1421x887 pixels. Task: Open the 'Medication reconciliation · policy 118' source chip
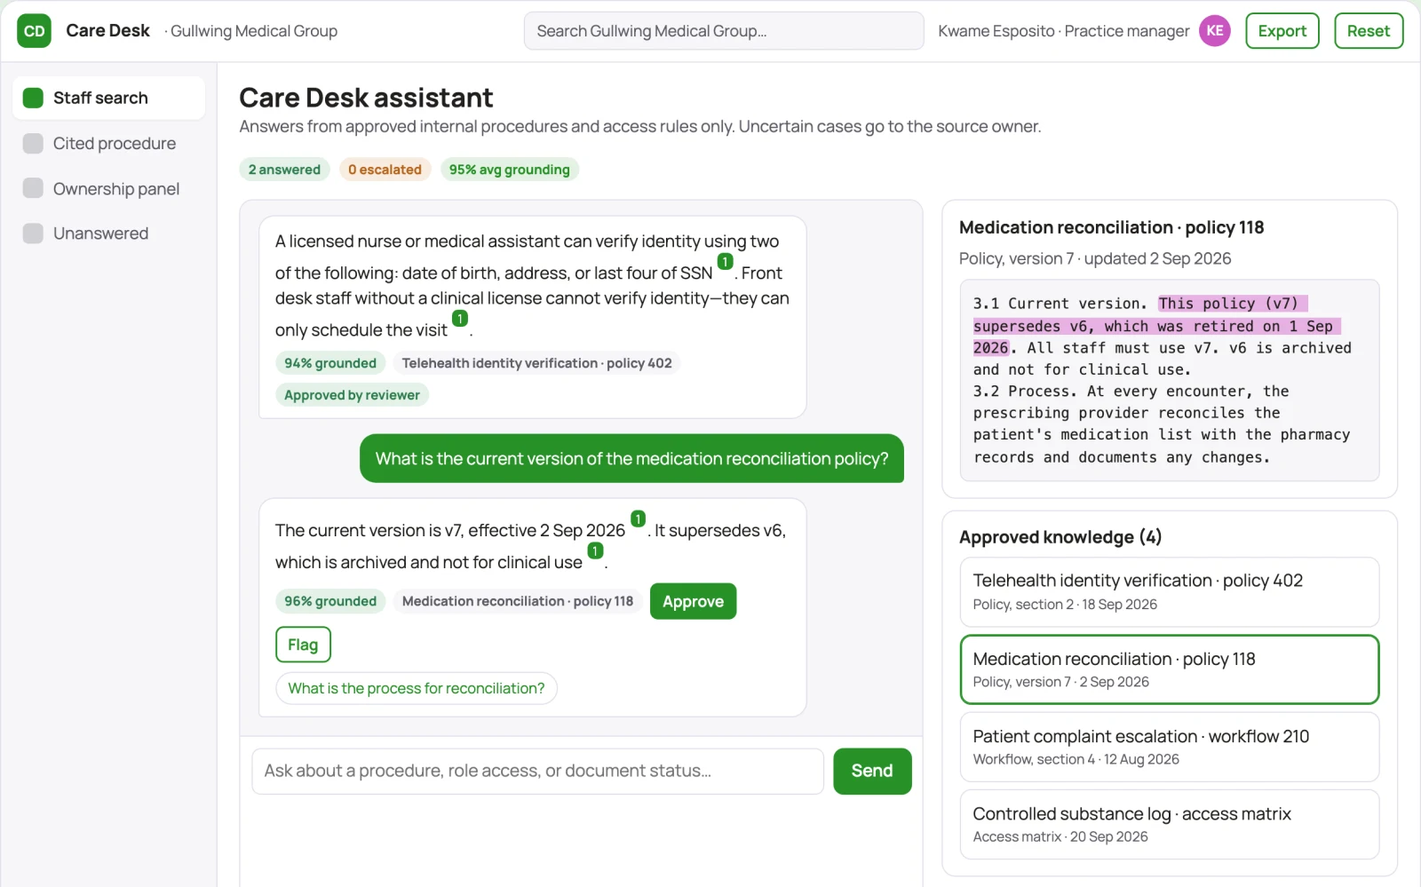click(518, 601)
